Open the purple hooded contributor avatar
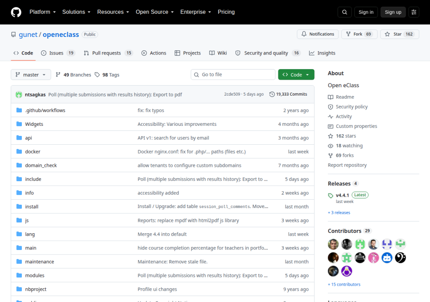 [x=346, y=271]
